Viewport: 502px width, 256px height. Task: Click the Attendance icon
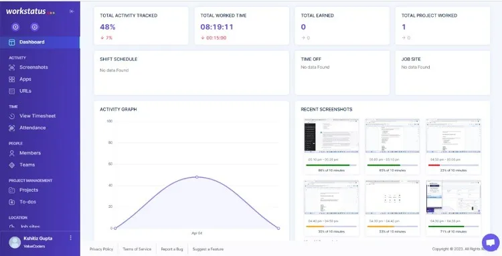tap(12, 128)
